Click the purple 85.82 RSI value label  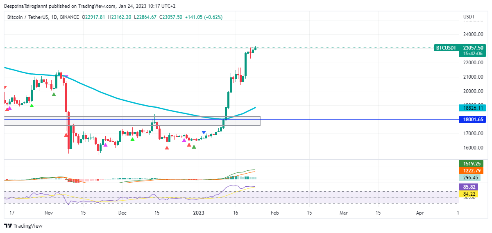pos(468,187)
